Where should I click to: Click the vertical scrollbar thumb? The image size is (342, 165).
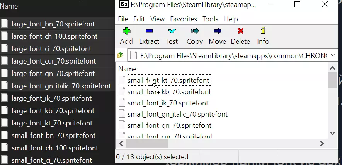coord(332,80)
